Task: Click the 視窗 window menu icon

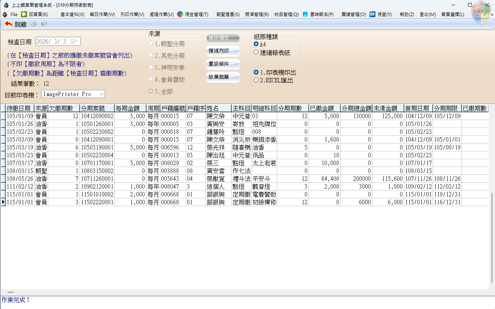Action: click(372, 14)
